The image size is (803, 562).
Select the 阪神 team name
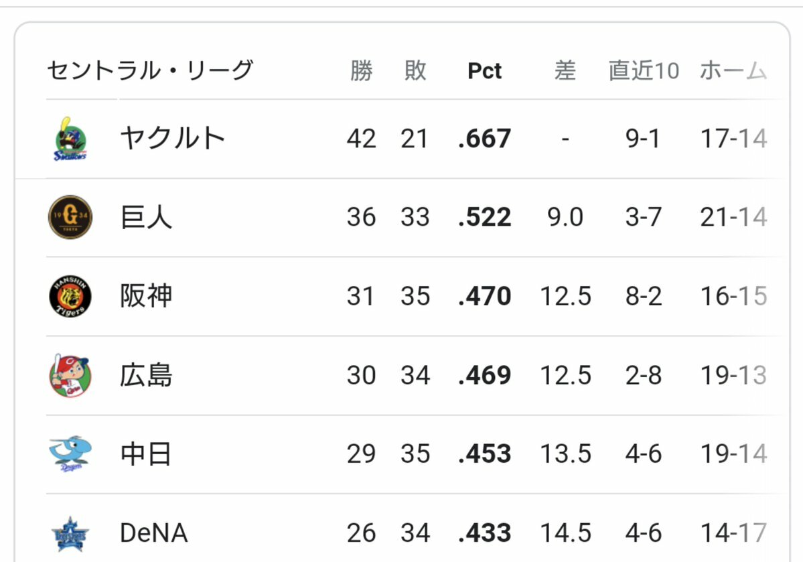point(146,296)
